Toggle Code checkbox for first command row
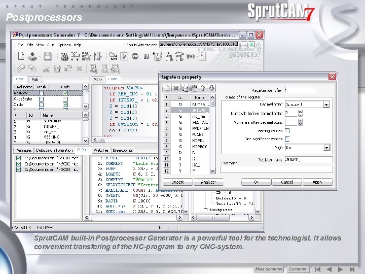365x274 pixels. click(x=65, y=93)
